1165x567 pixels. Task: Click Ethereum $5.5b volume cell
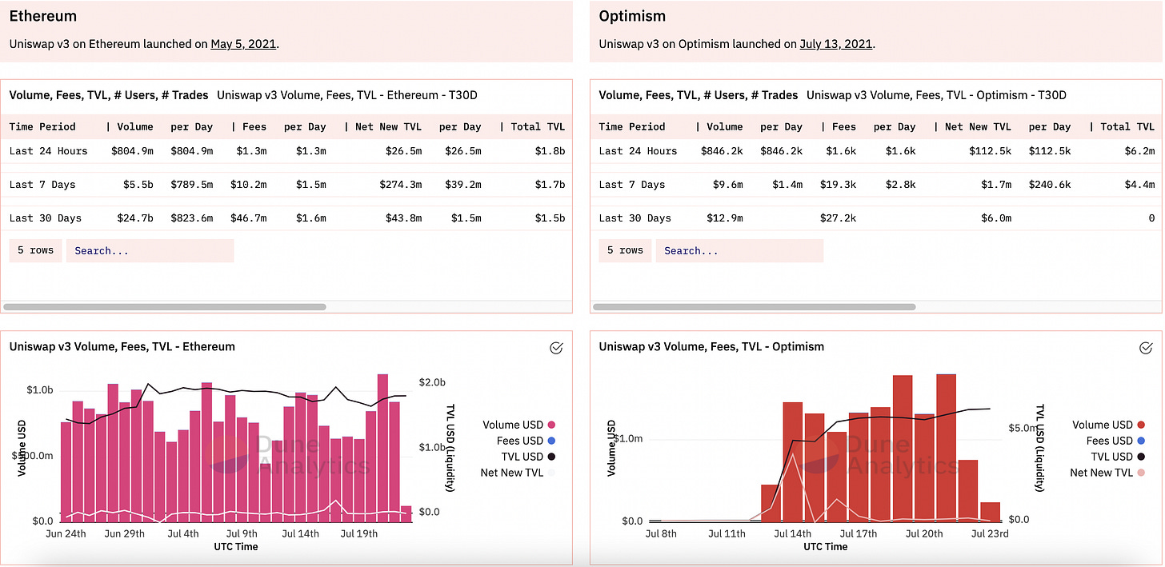138,185
